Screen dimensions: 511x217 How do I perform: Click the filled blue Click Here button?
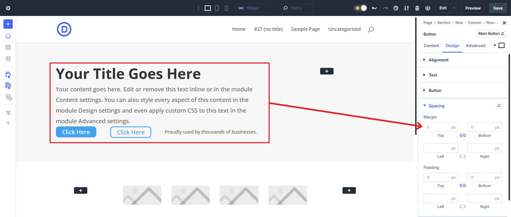76,132
